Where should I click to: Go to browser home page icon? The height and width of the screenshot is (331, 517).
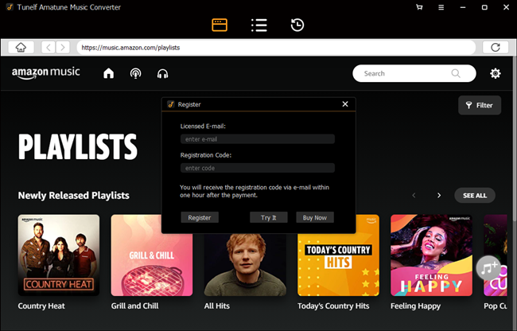pos(21,48)
